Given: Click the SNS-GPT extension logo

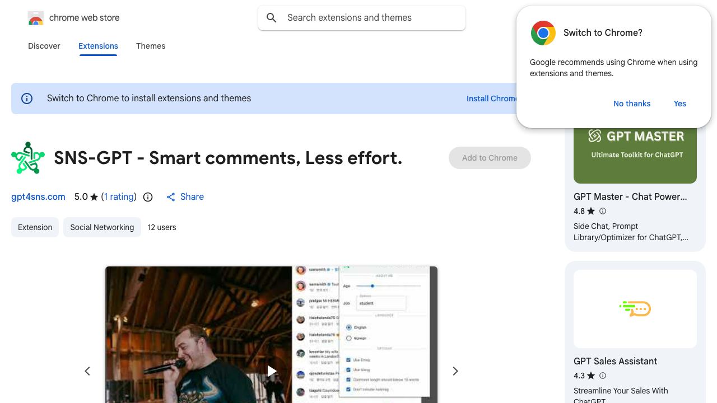Looking at the screenshot, I should [27, 158].
